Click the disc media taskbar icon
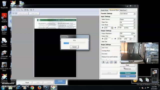Viewport: 160px width, 90px height. 47,88
